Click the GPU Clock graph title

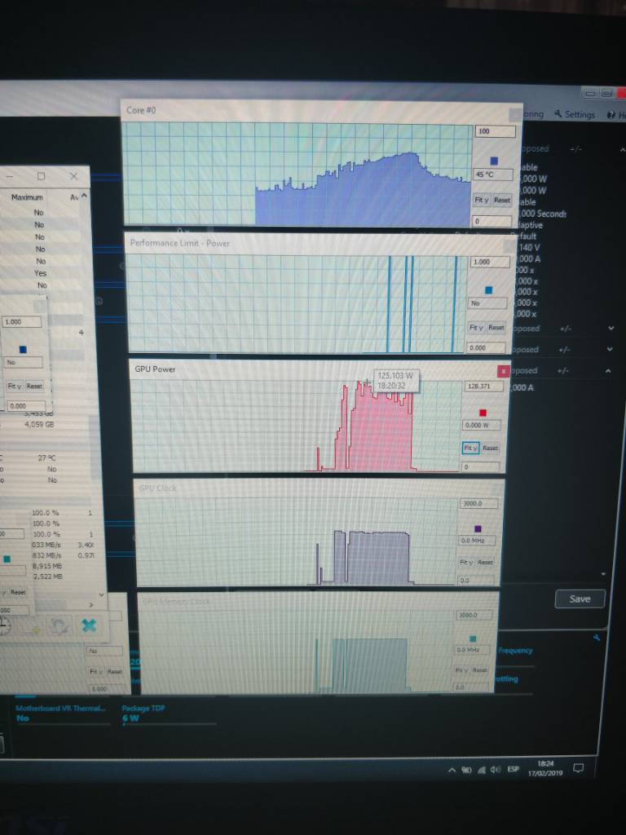(x=157, y=488)
